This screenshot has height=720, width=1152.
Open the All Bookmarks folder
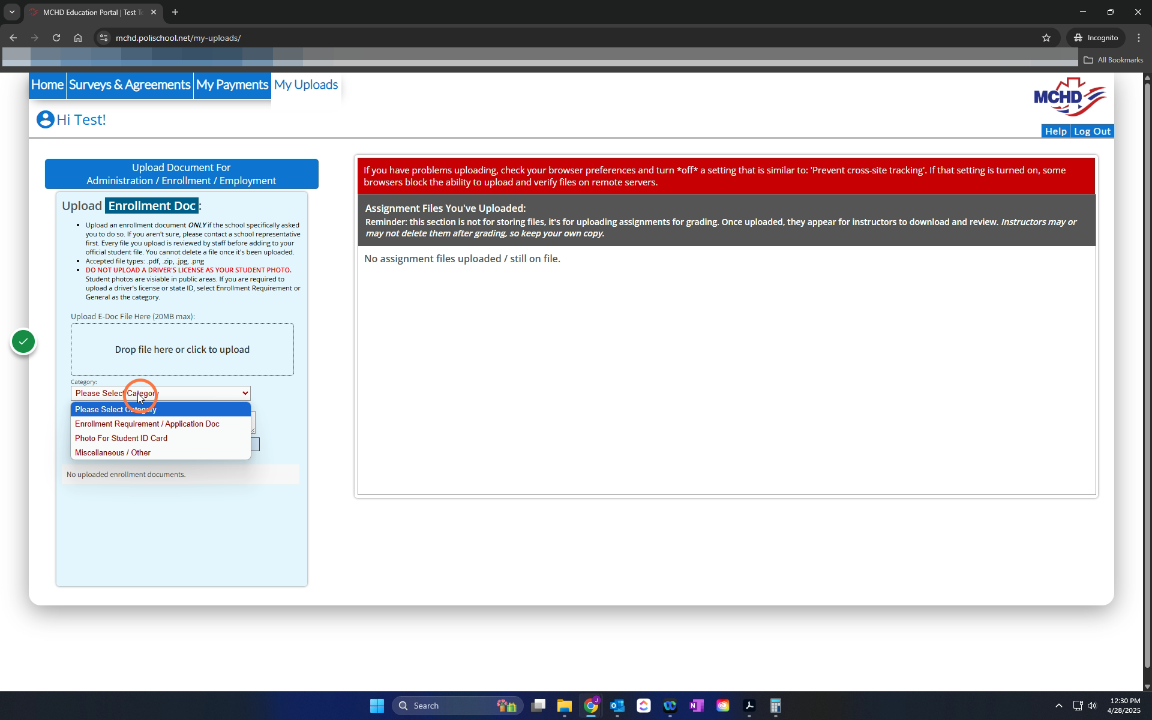1114,60
